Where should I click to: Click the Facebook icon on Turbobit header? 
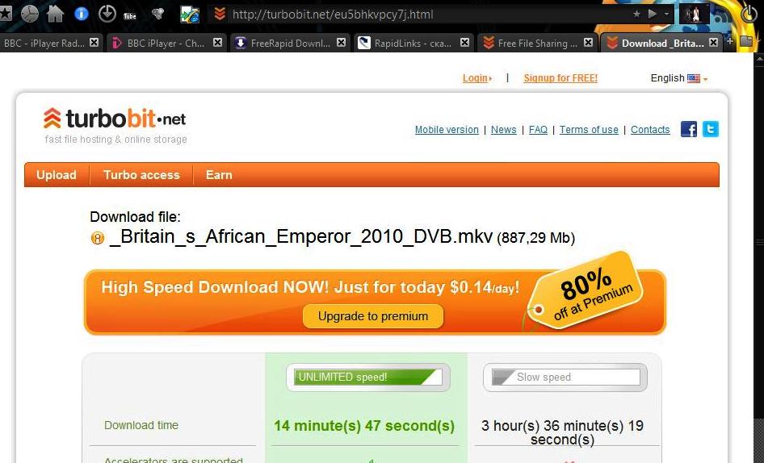[x=688, y=129]
